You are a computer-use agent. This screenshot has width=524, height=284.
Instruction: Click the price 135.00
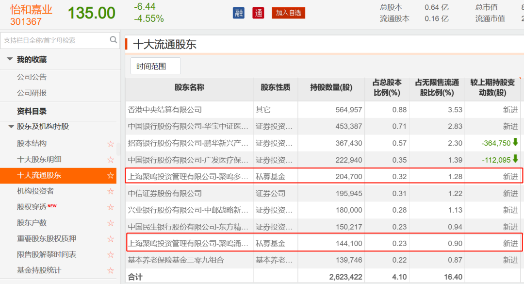pos(92,14)
